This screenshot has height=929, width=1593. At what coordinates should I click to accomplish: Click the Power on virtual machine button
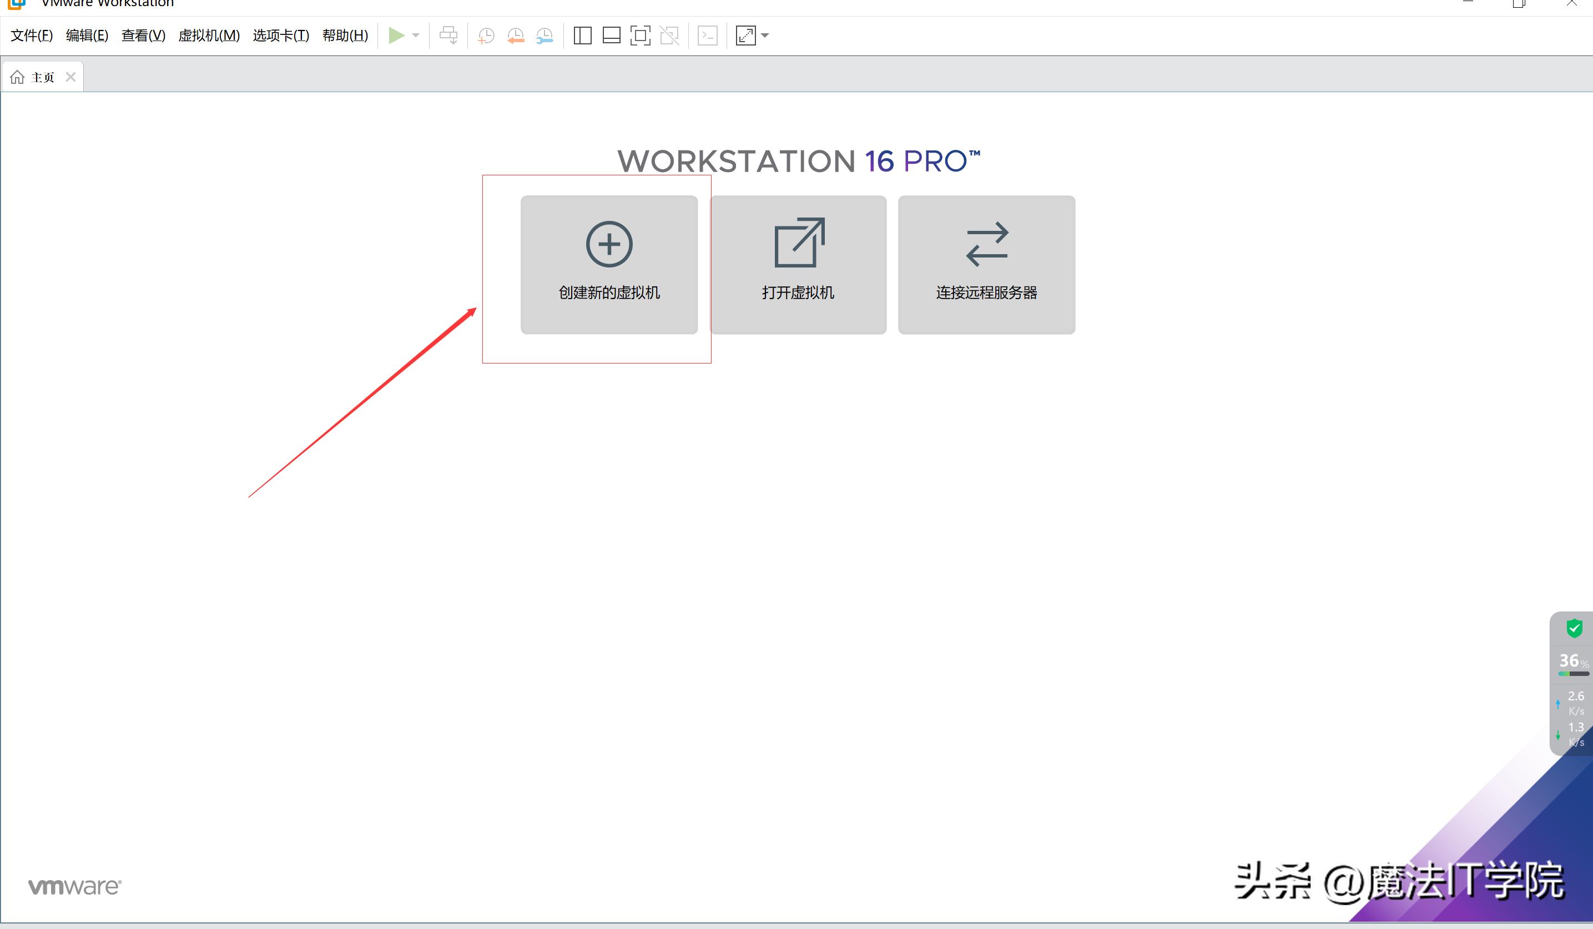point(396,36)
